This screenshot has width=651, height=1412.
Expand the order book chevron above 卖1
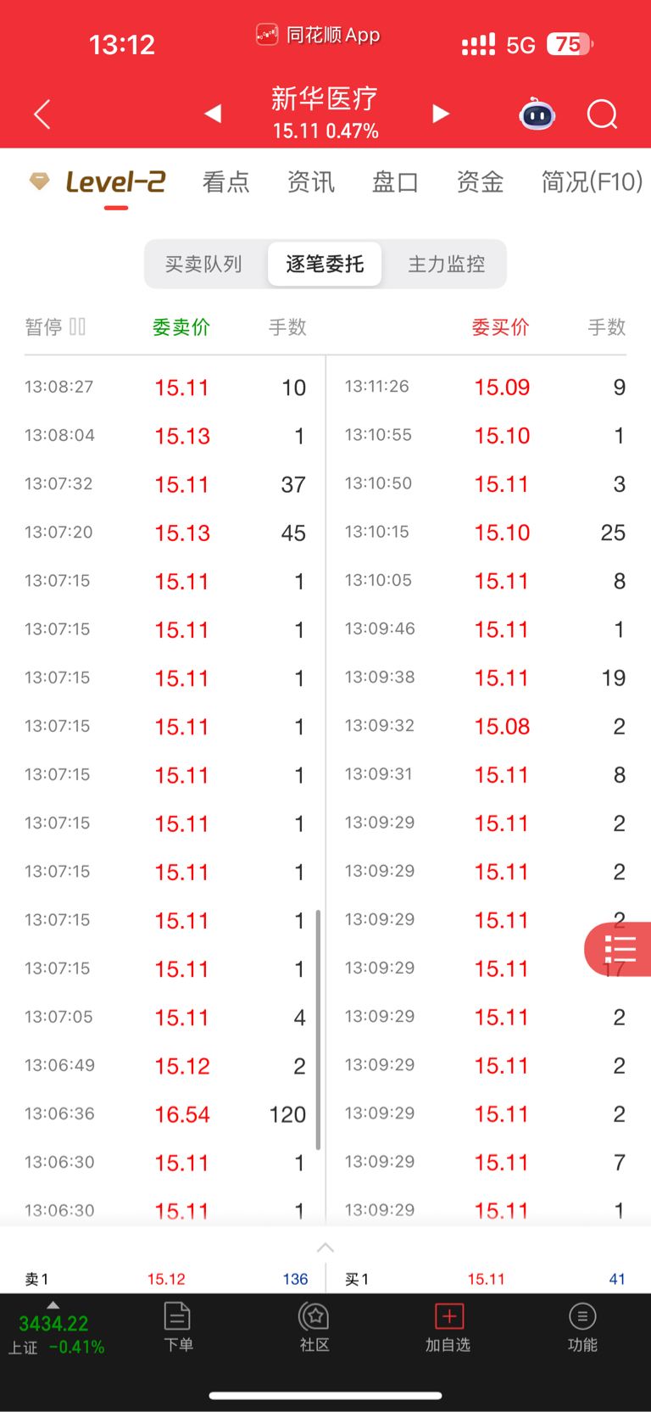[325, 1247]
